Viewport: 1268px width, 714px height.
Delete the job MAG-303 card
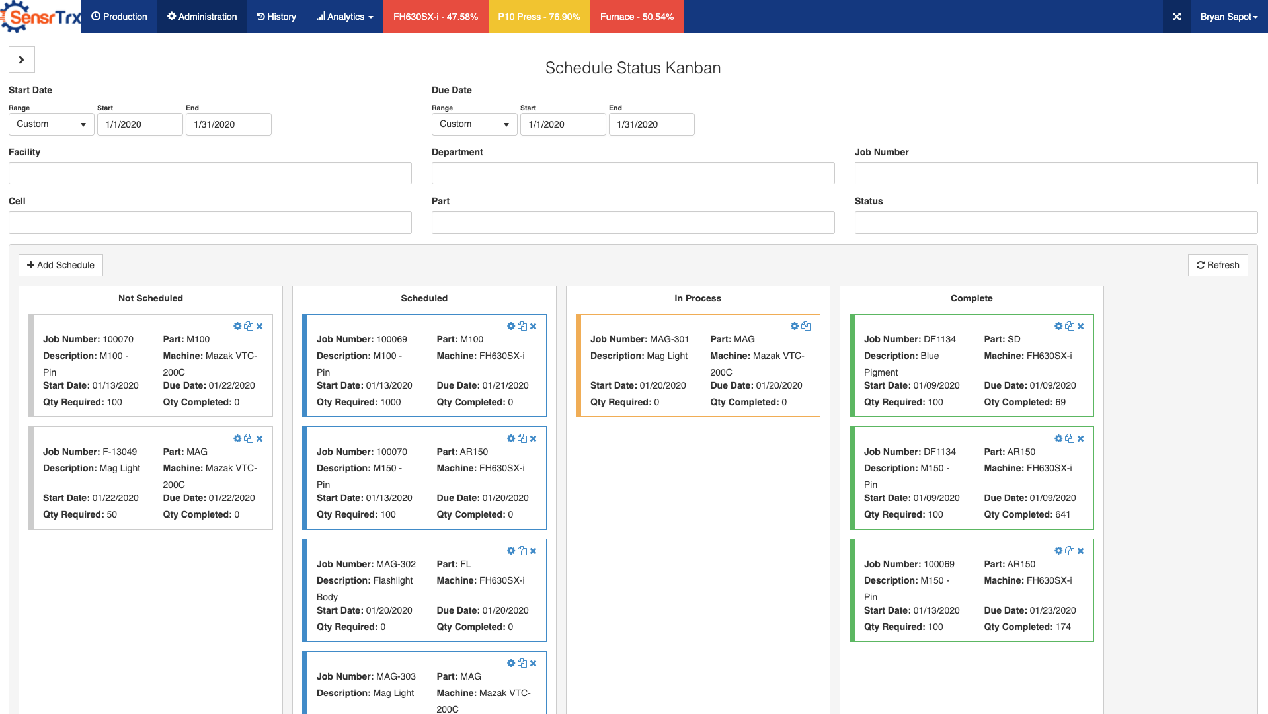534,663
